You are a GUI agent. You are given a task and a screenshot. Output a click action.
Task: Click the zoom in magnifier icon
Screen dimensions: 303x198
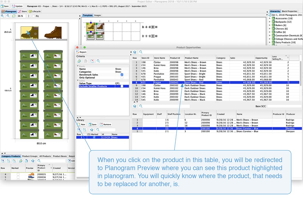(x=3, y=16)
